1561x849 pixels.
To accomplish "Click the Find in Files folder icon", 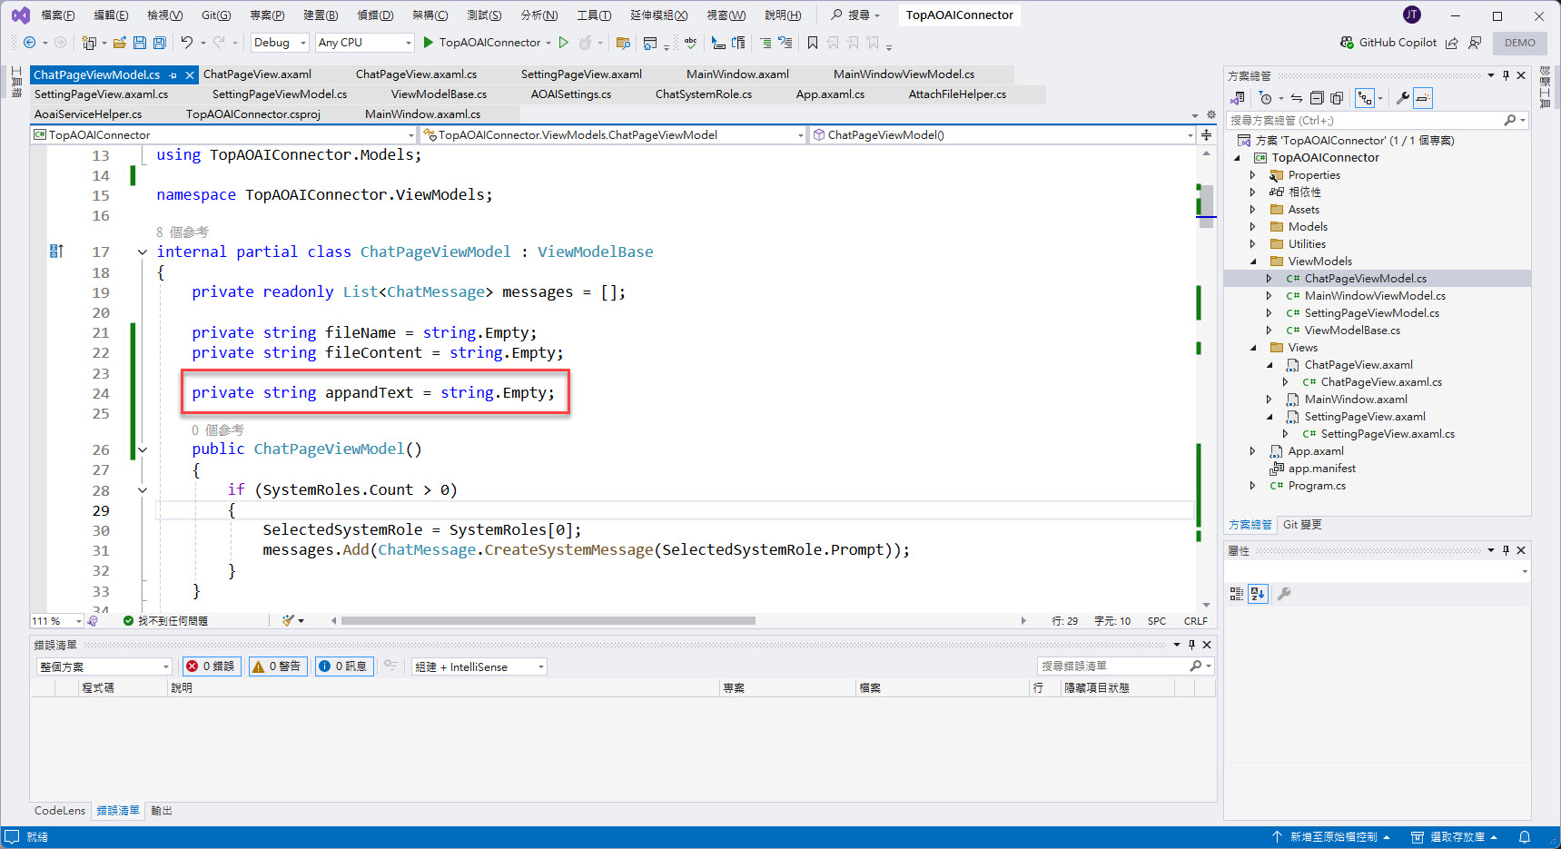I will tap(623, 43).
